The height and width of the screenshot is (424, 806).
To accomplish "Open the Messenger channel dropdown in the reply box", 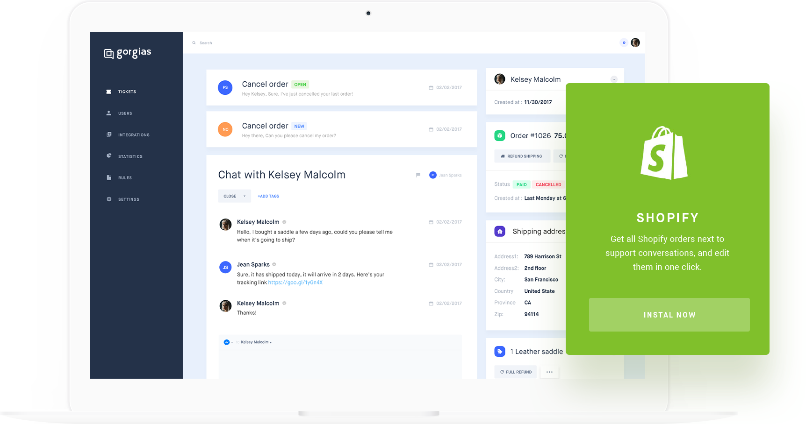I will (228, 342).
